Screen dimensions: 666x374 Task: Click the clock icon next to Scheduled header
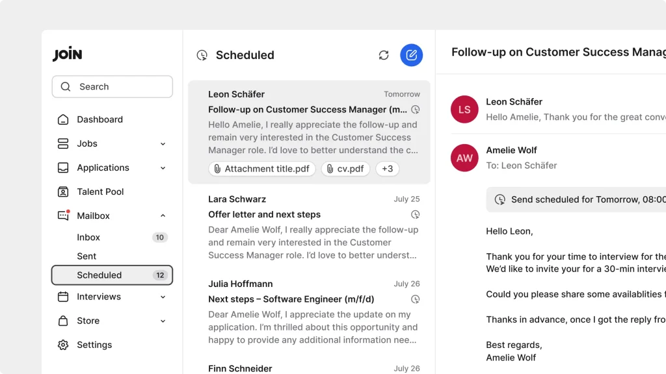click(x=201, y=55)
